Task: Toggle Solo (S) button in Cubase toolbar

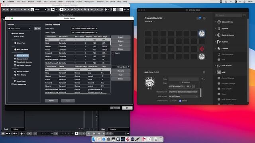Action: point(15,10)
